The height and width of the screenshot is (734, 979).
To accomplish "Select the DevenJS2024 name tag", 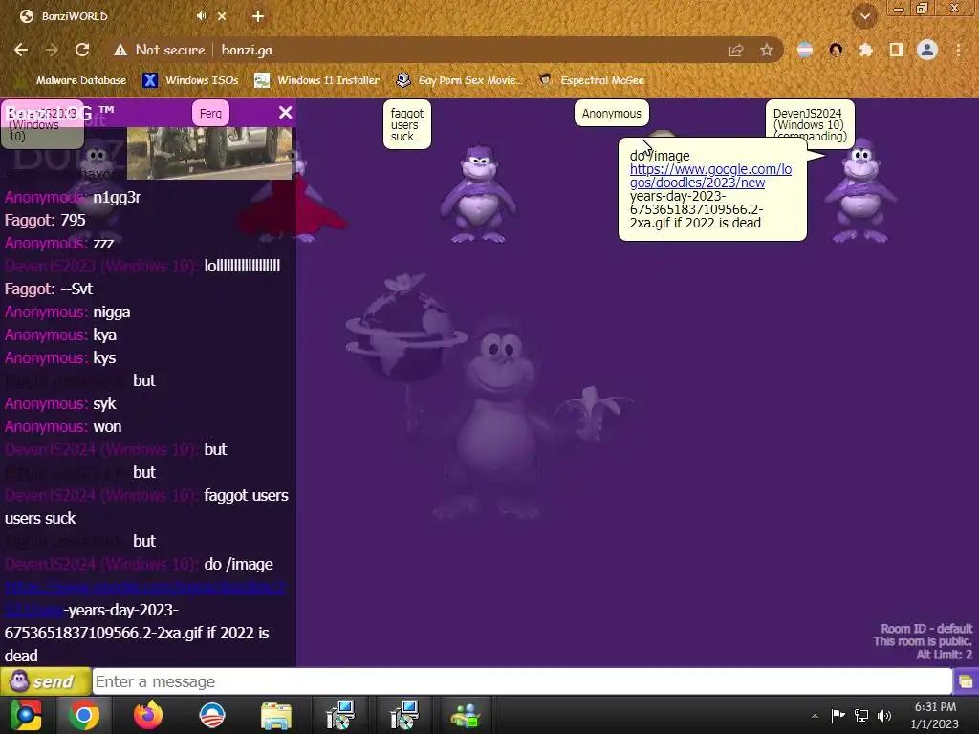I will point(809,124).
